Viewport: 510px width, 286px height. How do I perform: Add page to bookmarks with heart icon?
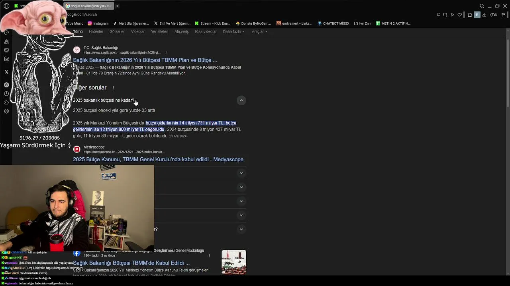click(x=459, y=15)
